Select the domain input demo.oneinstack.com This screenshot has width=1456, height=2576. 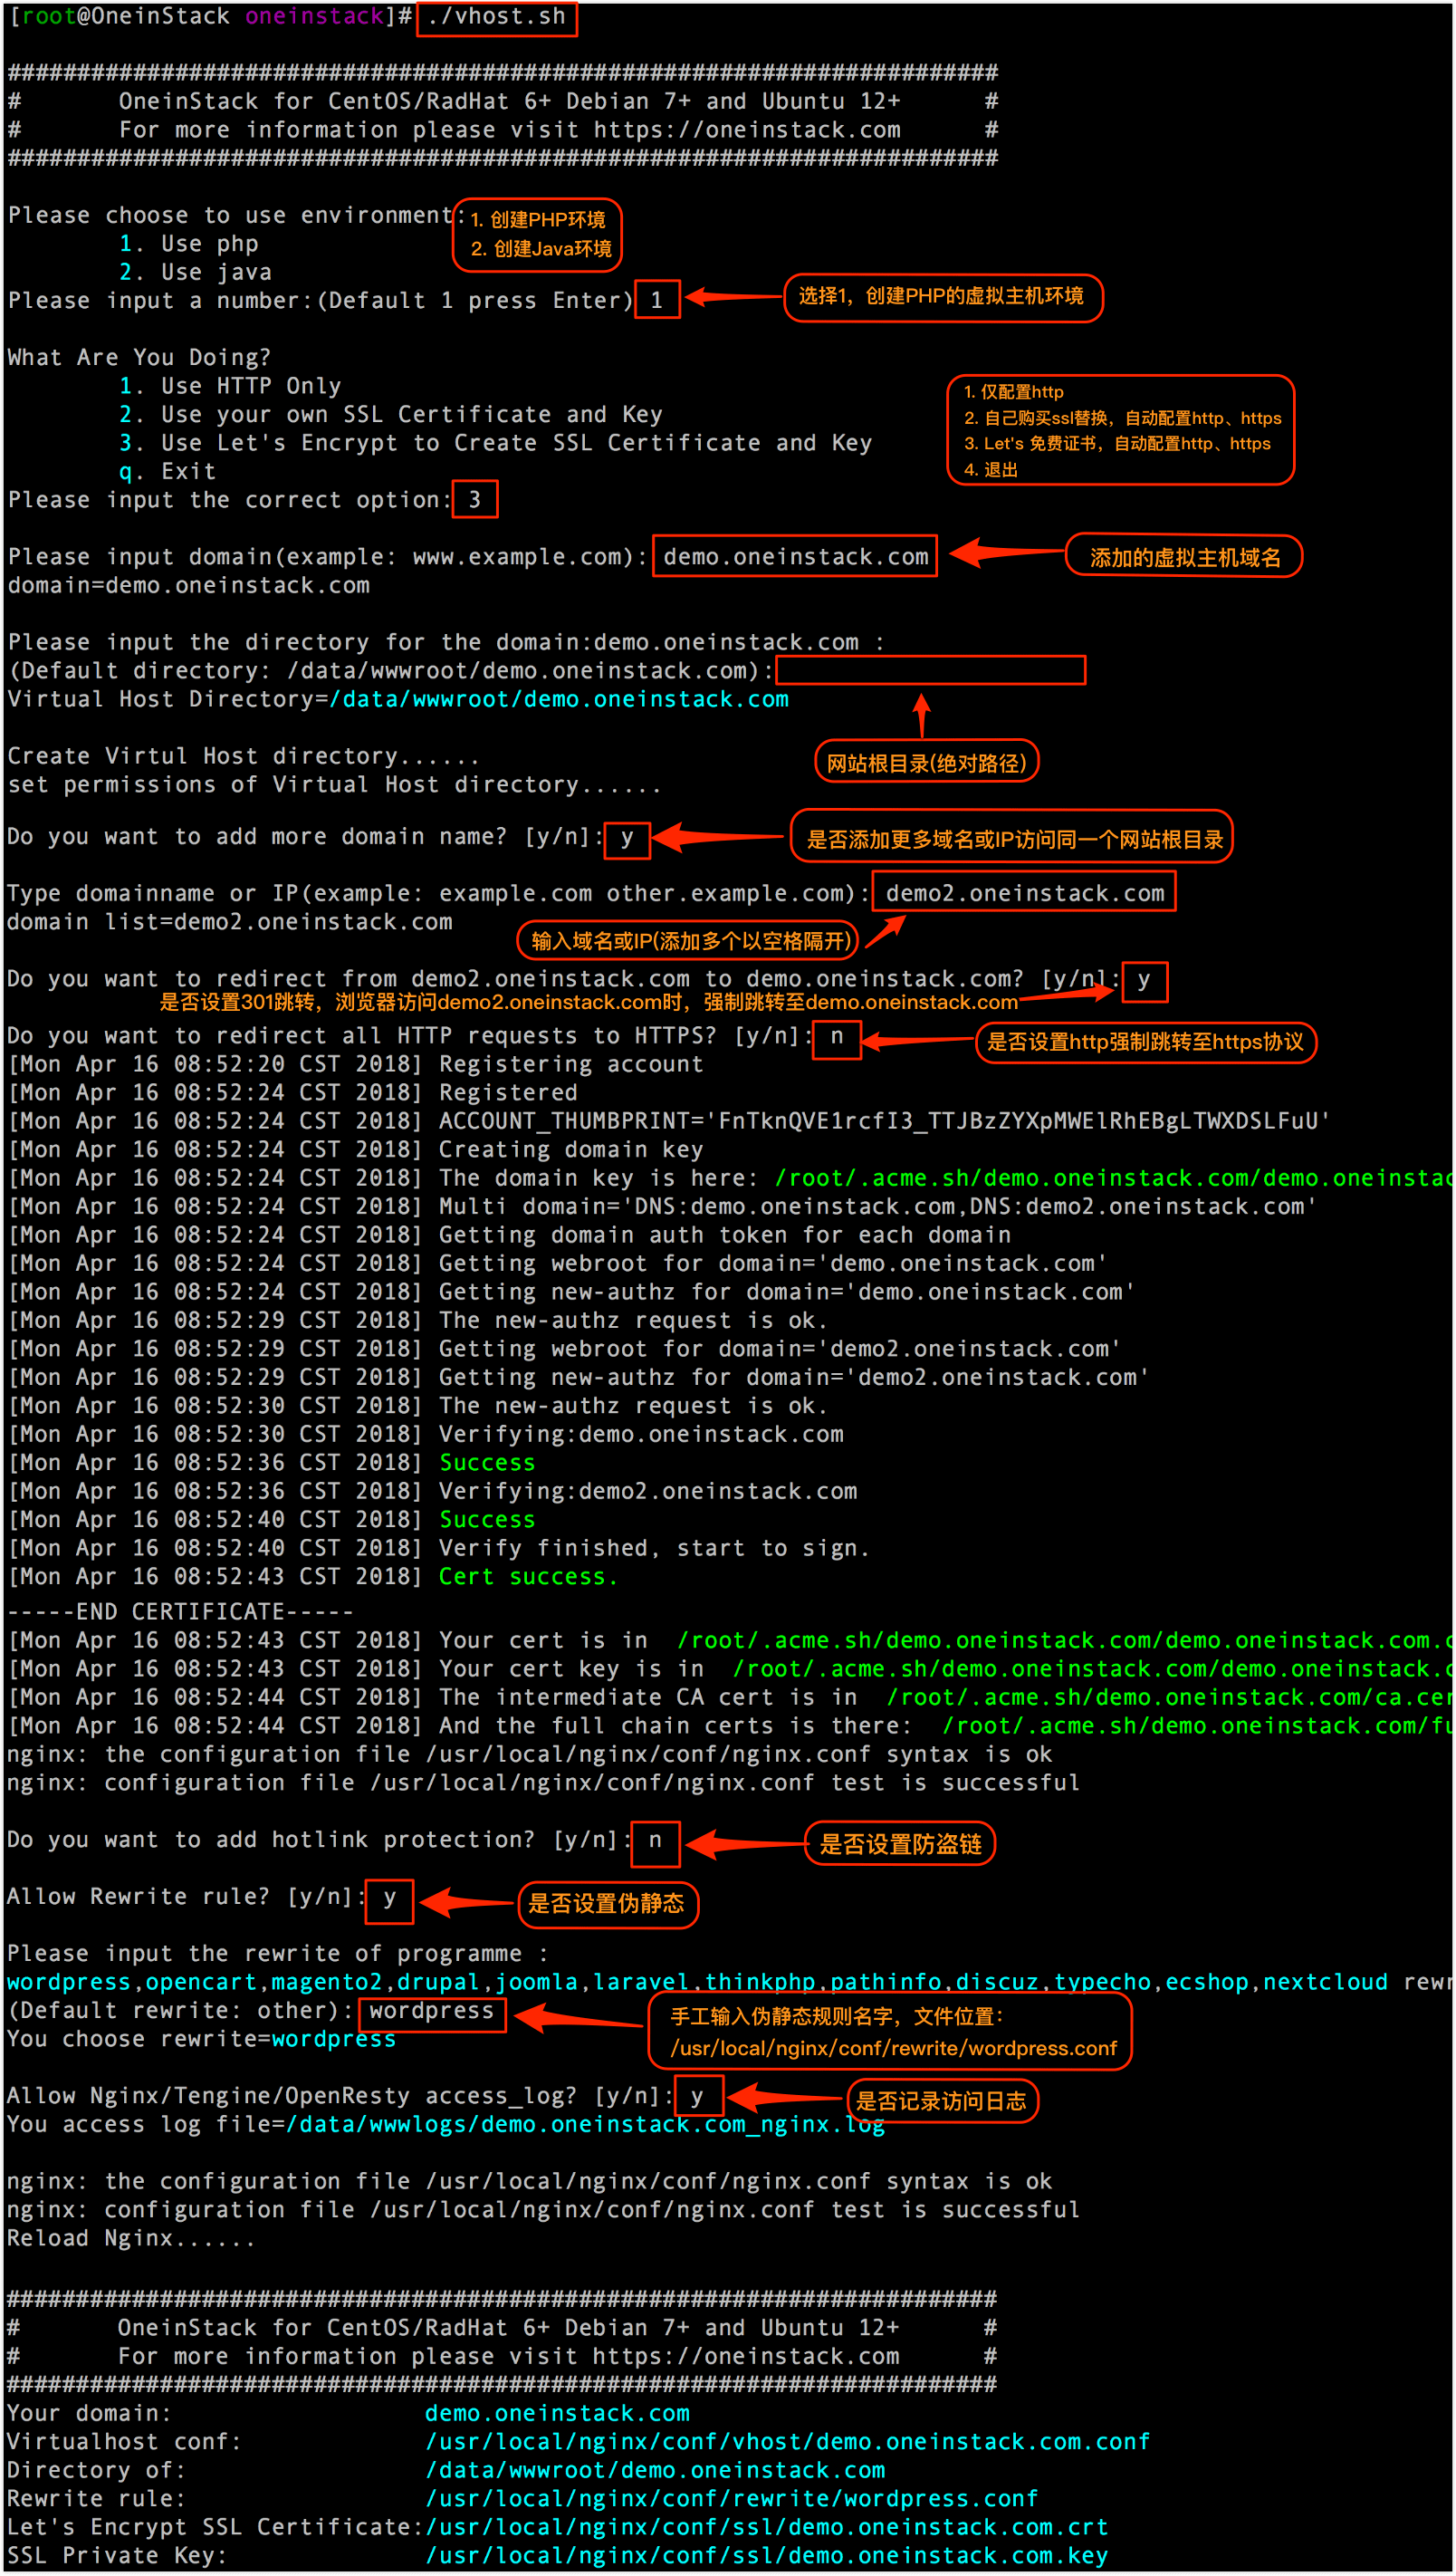[x=793, y=557]
